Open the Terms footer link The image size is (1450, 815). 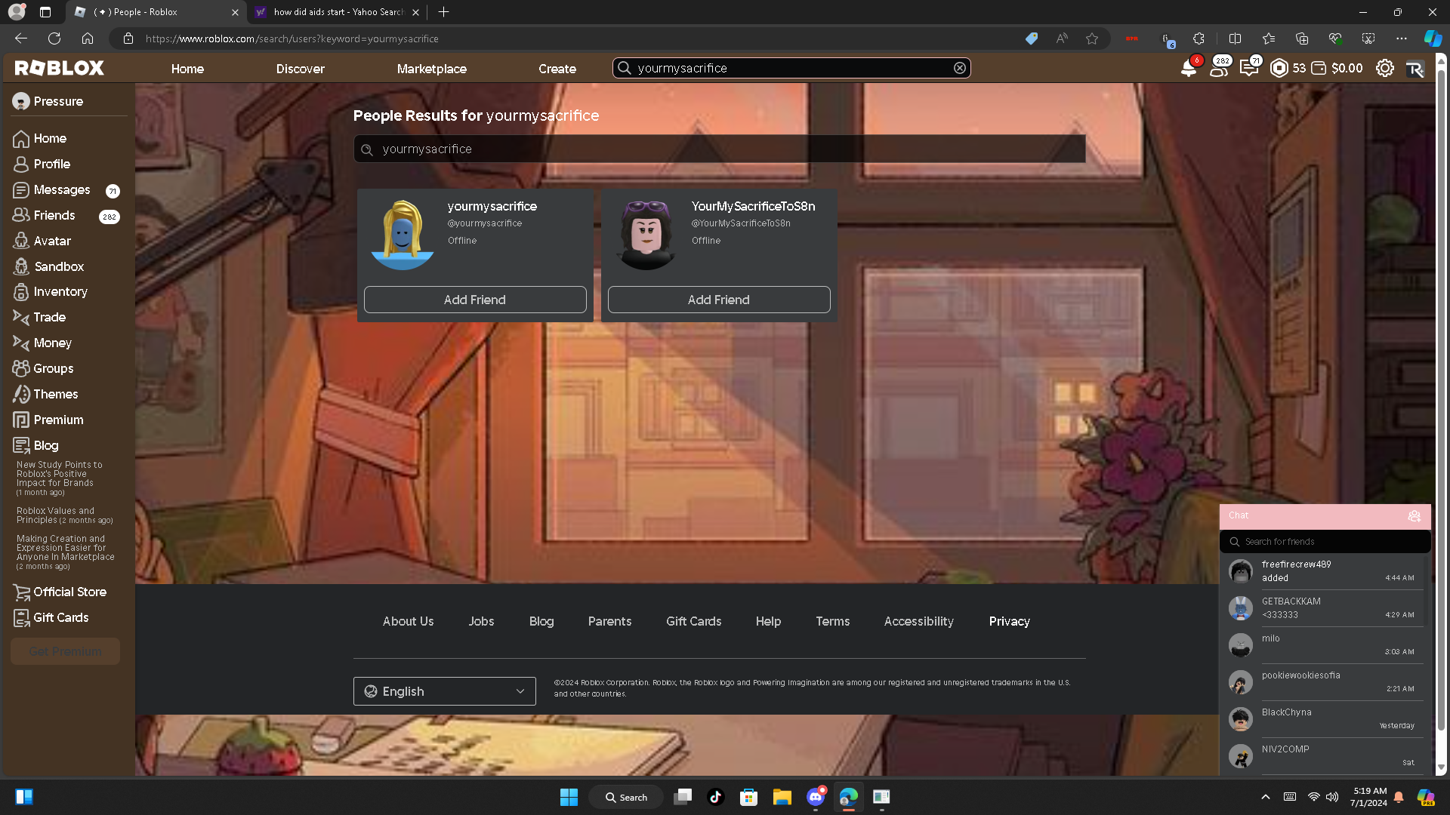(833, 621)
